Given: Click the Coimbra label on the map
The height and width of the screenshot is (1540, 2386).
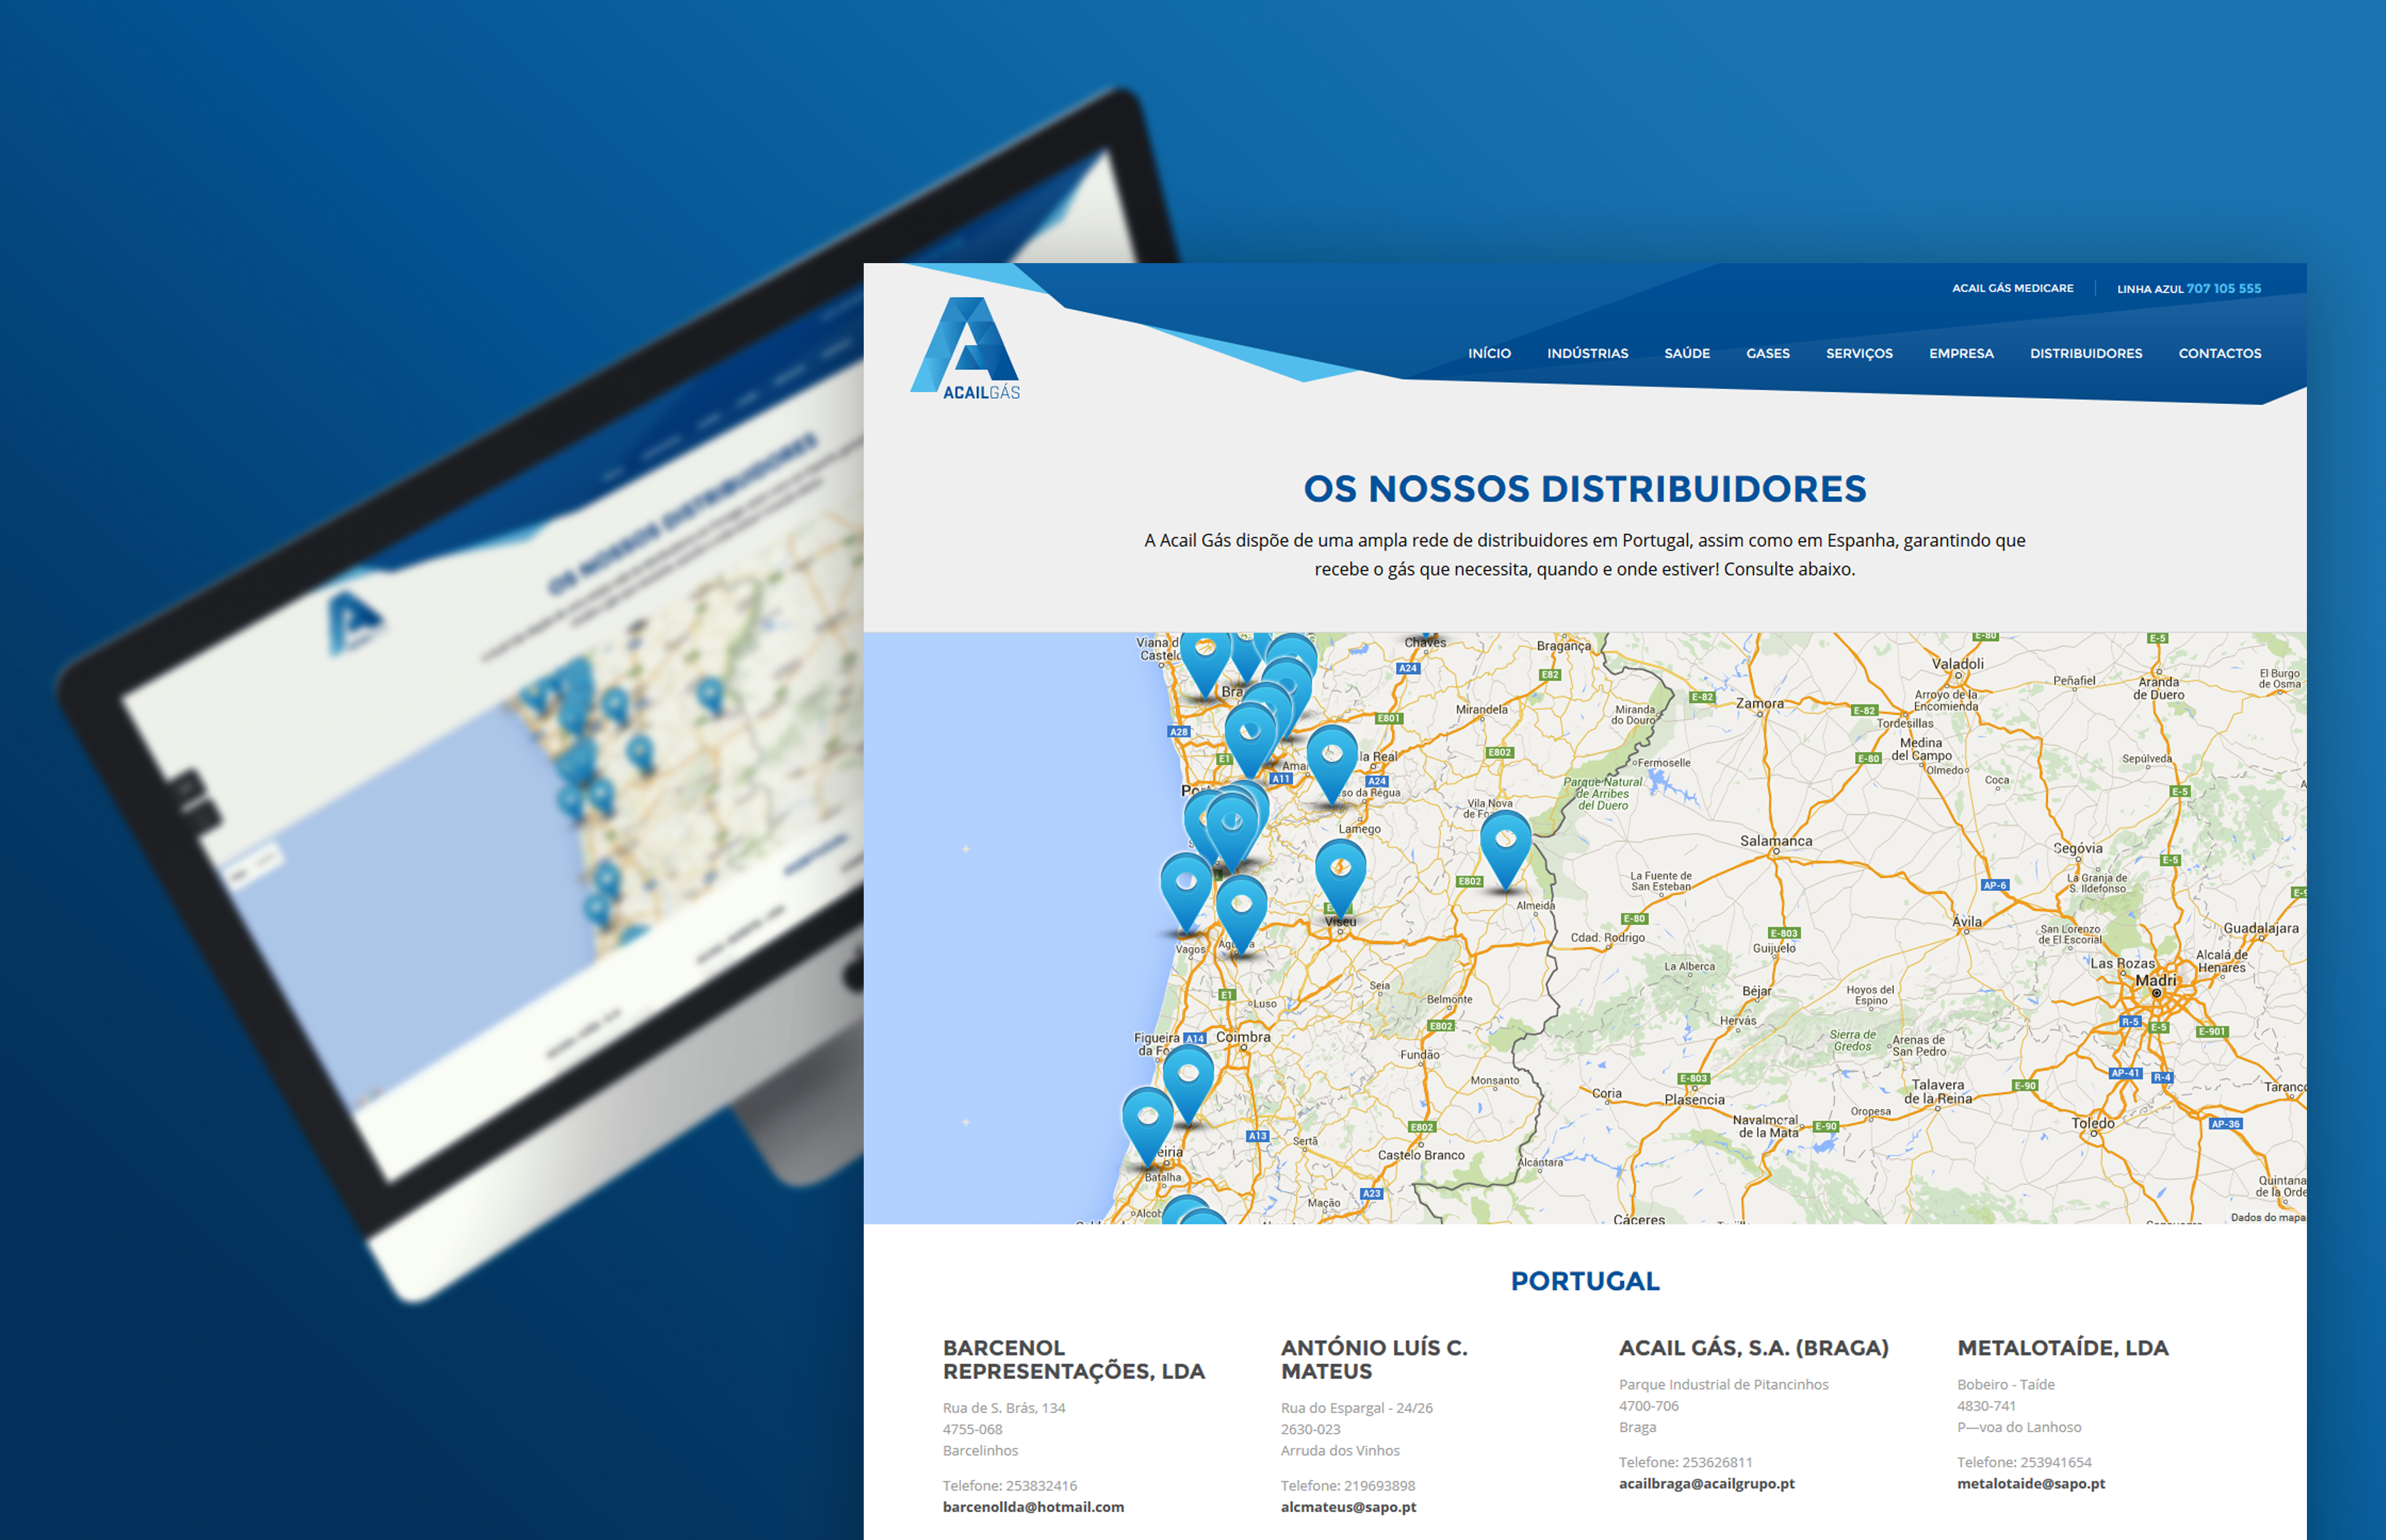Looking at the screenshot, I should (1243, 1037).
